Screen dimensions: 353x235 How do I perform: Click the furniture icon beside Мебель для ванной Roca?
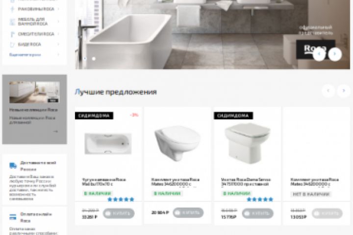click(12, 22)
